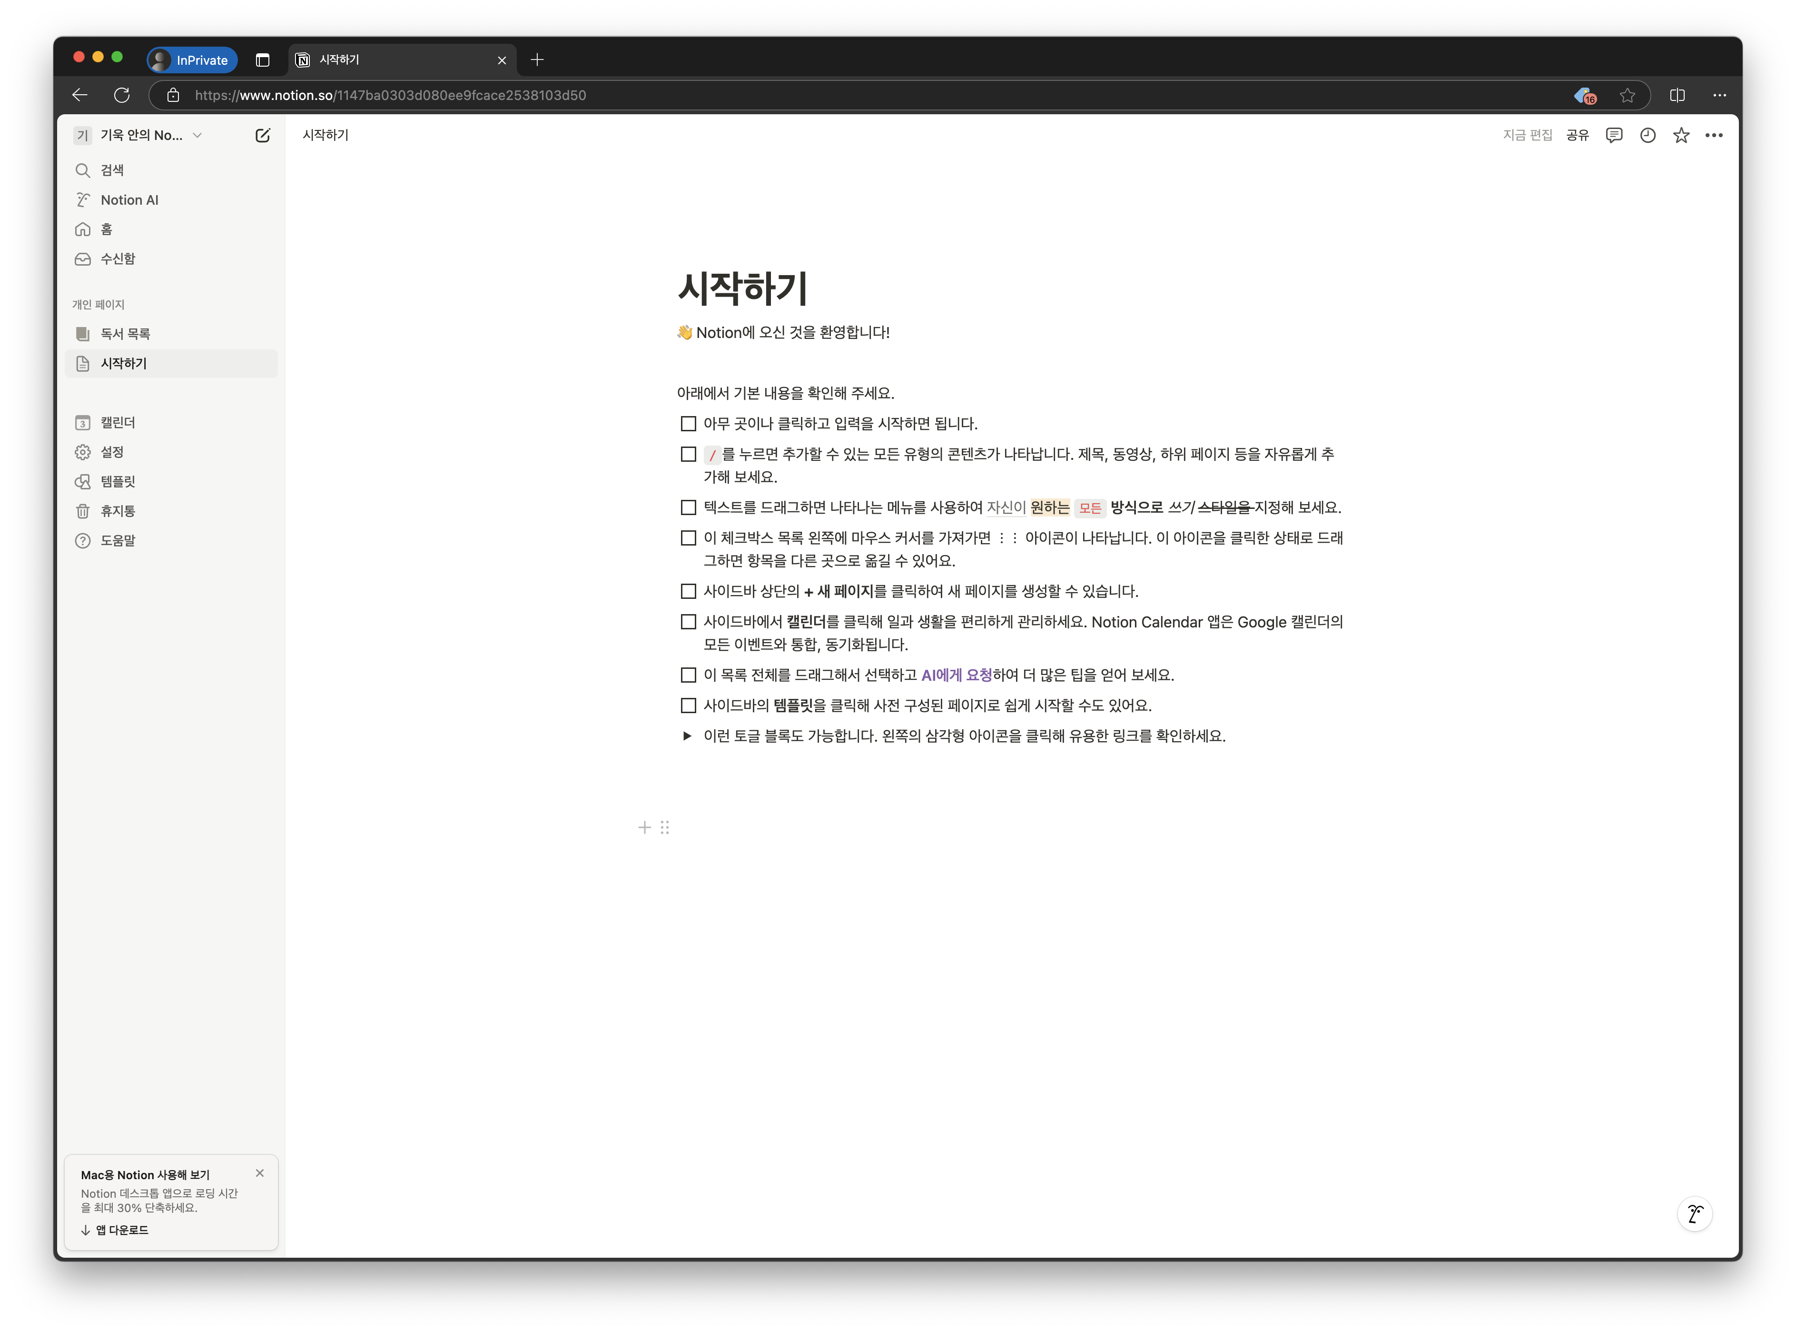
Task: Click the browser extension icon with badge 16
Action: [x=1585, y=96]
